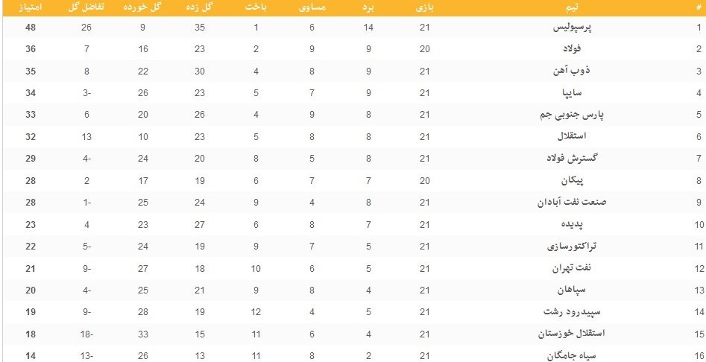Select the برد (wins) column header
Image resolution: width=706 pixels, height=362 pixels.
point(367,9)
